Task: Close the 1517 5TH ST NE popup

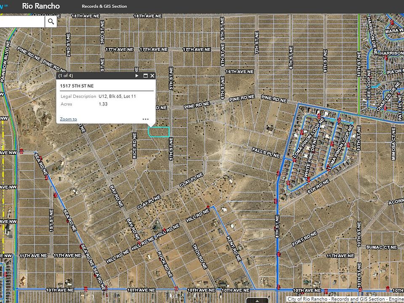Action: tap(152, 76)
